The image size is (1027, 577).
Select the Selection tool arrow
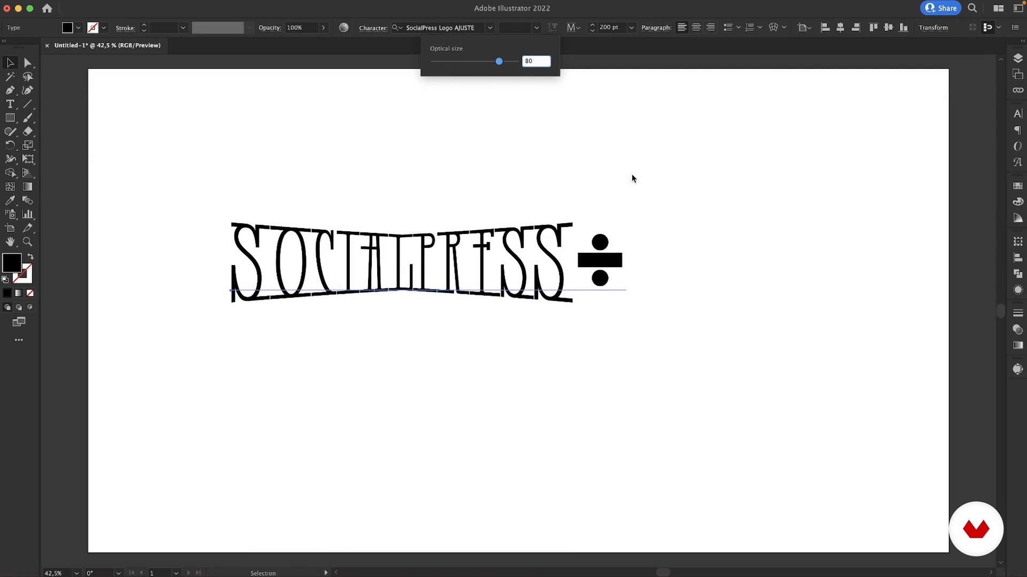[x=10, y=63]
